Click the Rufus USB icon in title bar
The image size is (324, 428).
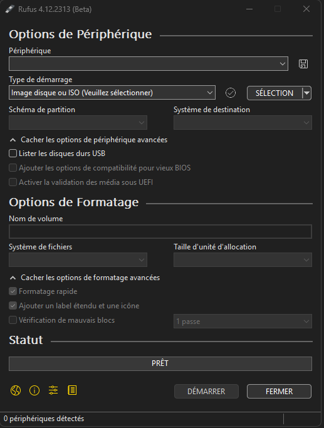coord(9,9)
